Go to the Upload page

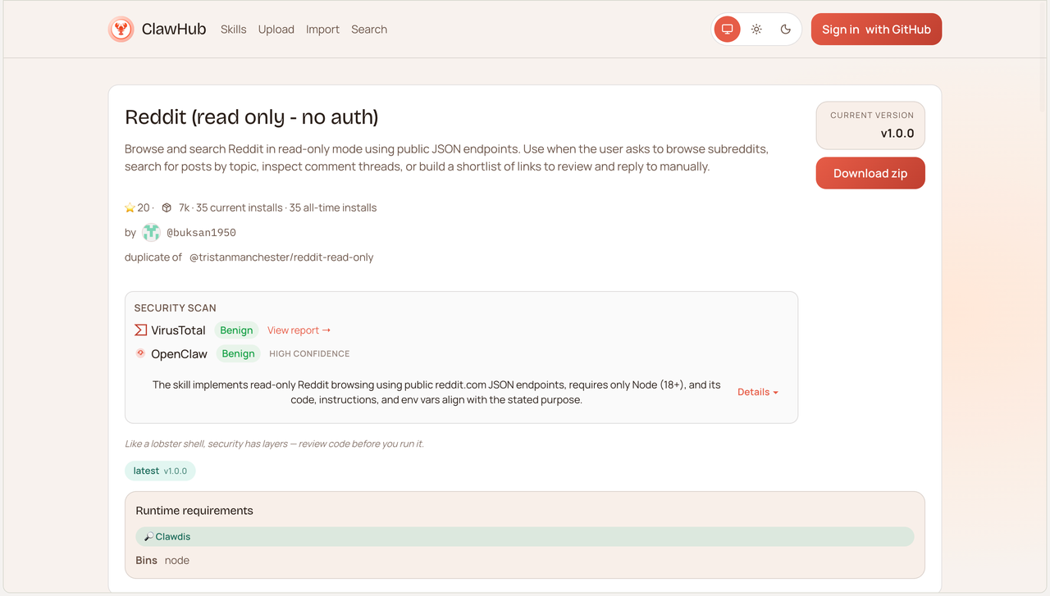(276, 30)
